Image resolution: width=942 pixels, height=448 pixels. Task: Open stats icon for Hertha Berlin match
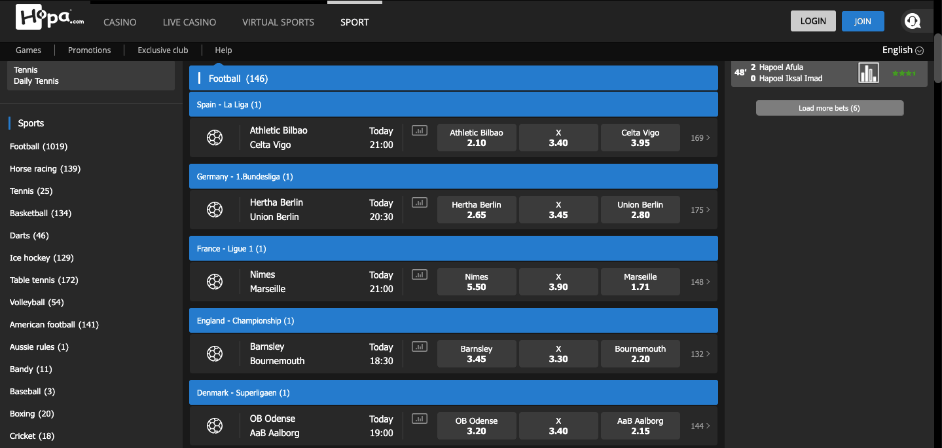pyautogui.click(x=419, y=202)
